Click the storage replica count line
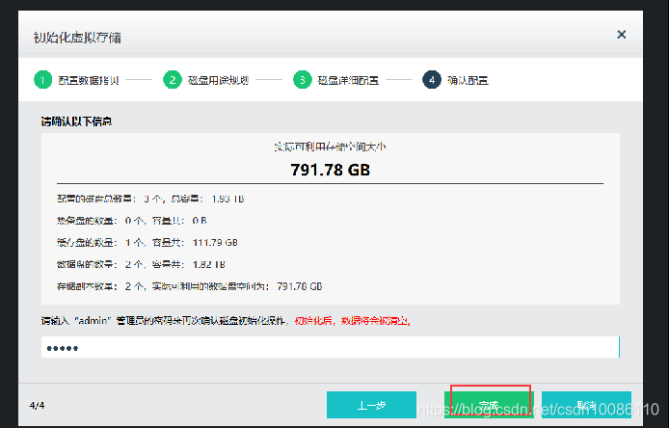This screenshot has width=669, height=428. 190,286
